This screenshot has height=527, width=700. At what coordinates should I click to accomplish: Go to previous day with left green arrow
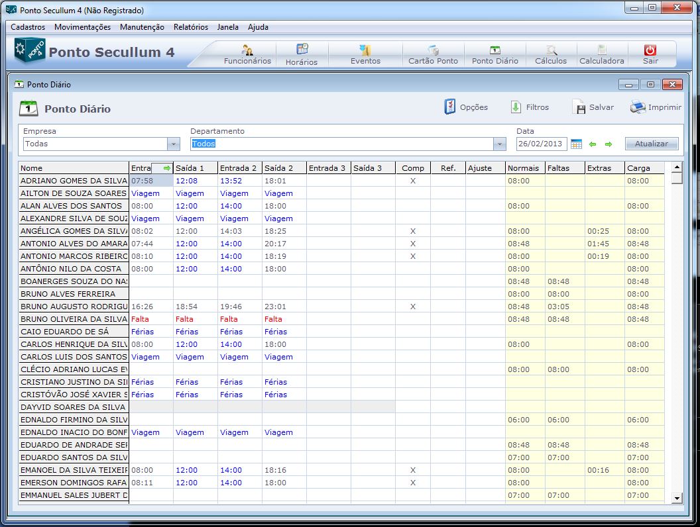coord(593,144)
